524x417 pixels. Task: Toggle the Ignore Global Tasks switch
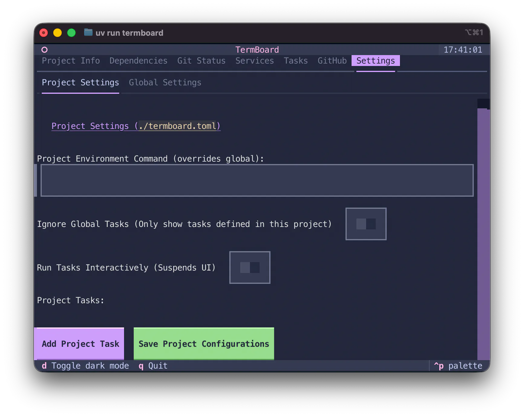coord(366,224)
